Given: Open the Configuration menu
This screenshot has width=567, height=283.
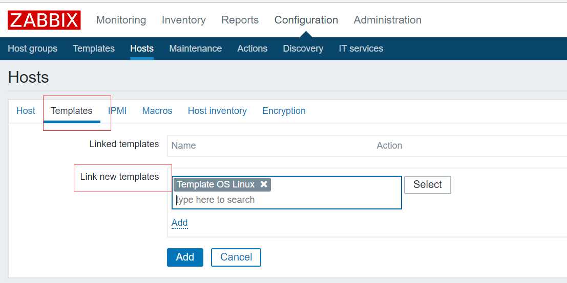Looking at the screenshot, I should click(306, 20).
